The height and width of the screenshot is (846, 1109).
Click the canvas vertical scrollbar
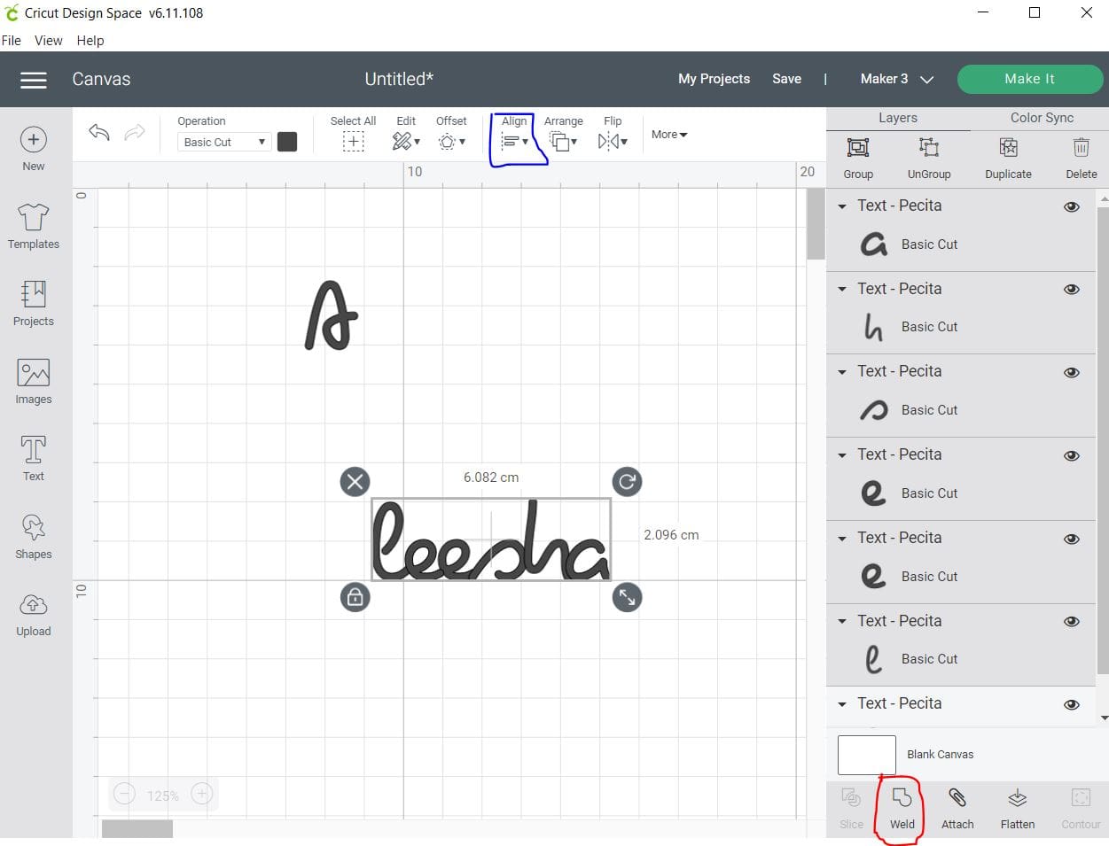coord(816,224)
